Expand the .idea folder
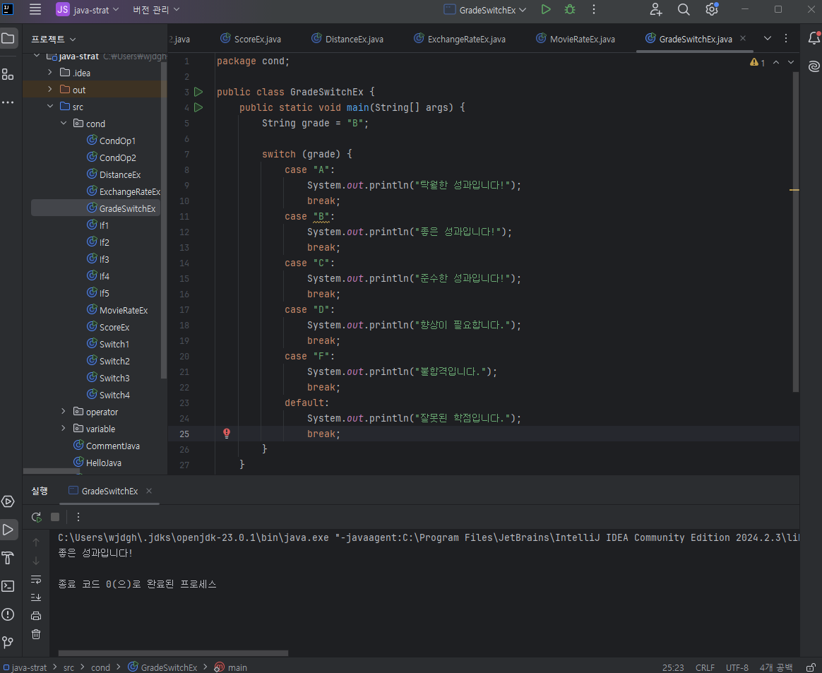This screenshot has width=822, height=673. pos(50,72)
